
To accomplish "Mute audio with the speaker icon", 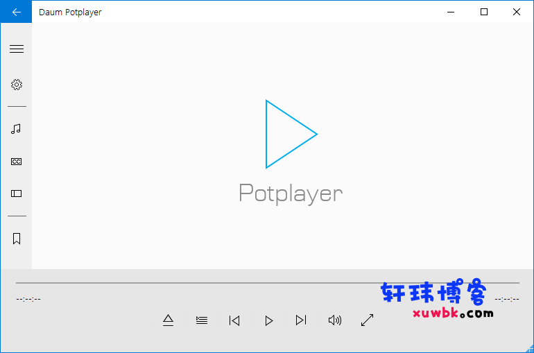I will tap(335, 320).
